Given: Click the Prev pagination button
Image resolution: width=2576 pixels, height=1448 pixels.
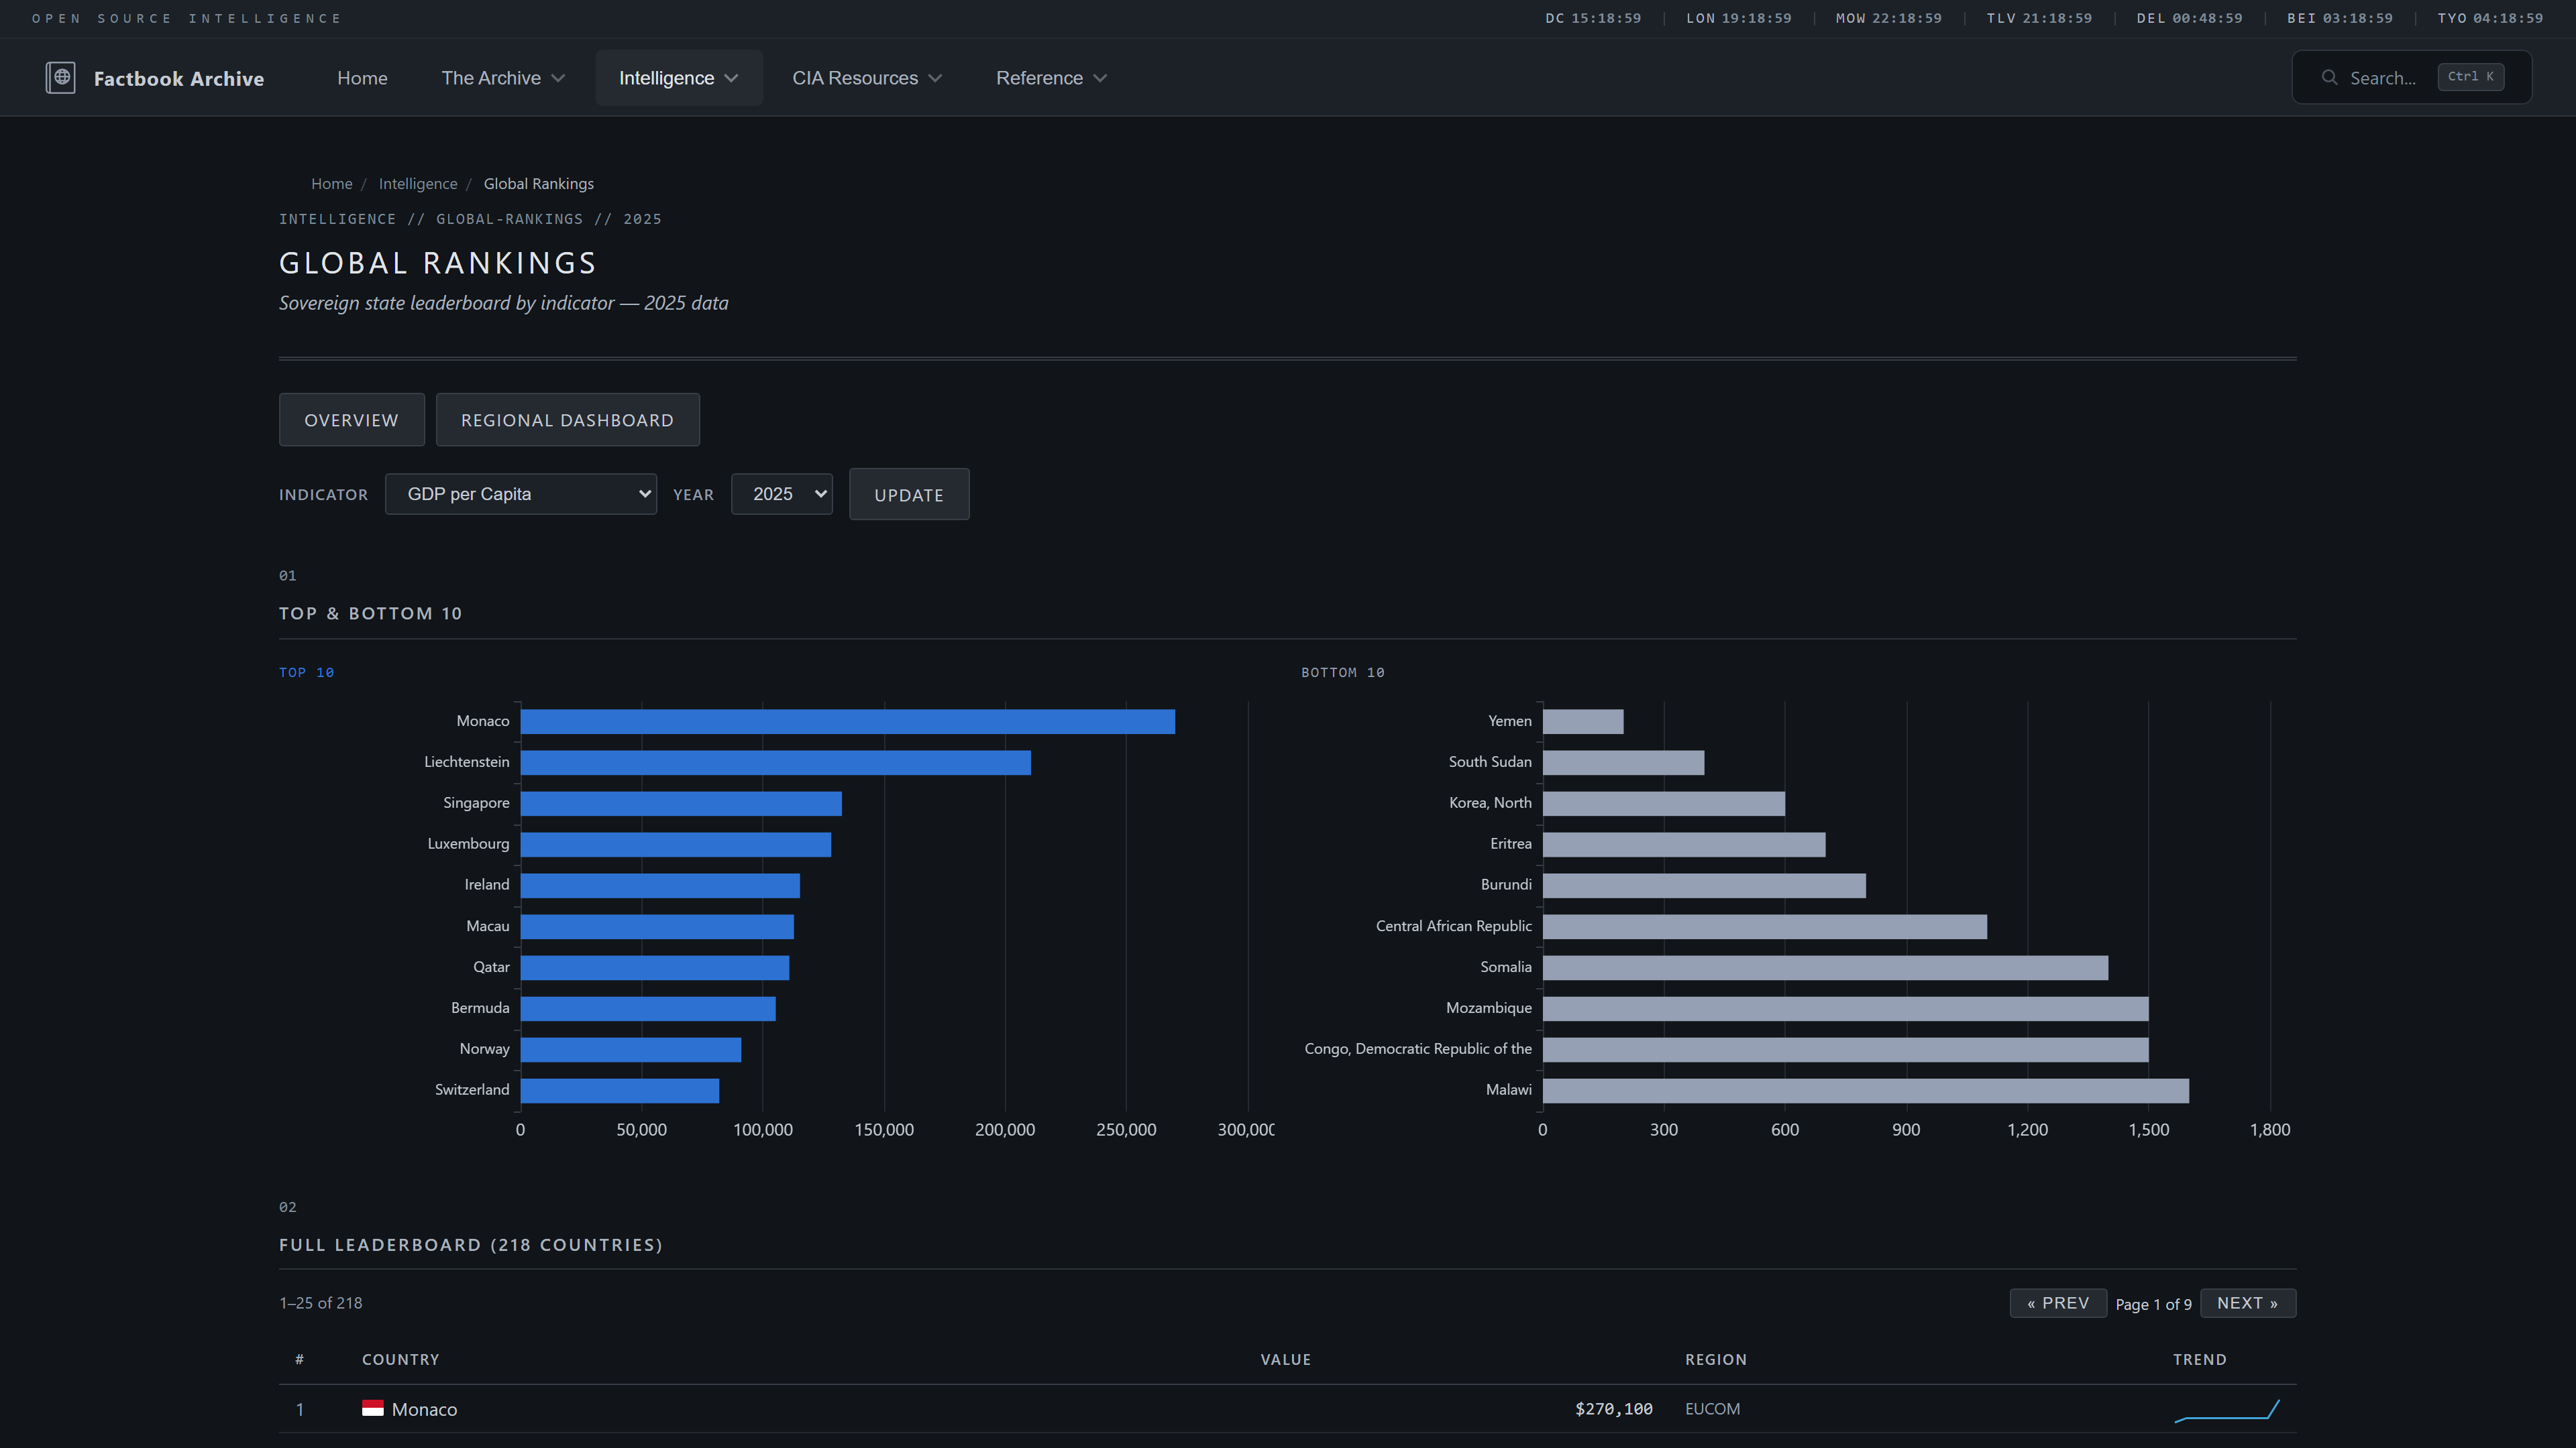Looking at the screenshot, I should tap(2057, 1303).
